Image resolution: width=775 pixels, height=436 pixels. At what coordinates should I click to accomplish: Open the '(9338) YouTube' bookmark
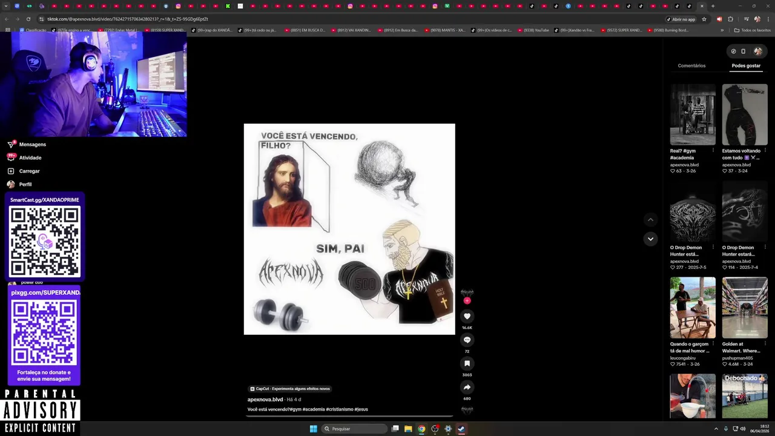533,30
